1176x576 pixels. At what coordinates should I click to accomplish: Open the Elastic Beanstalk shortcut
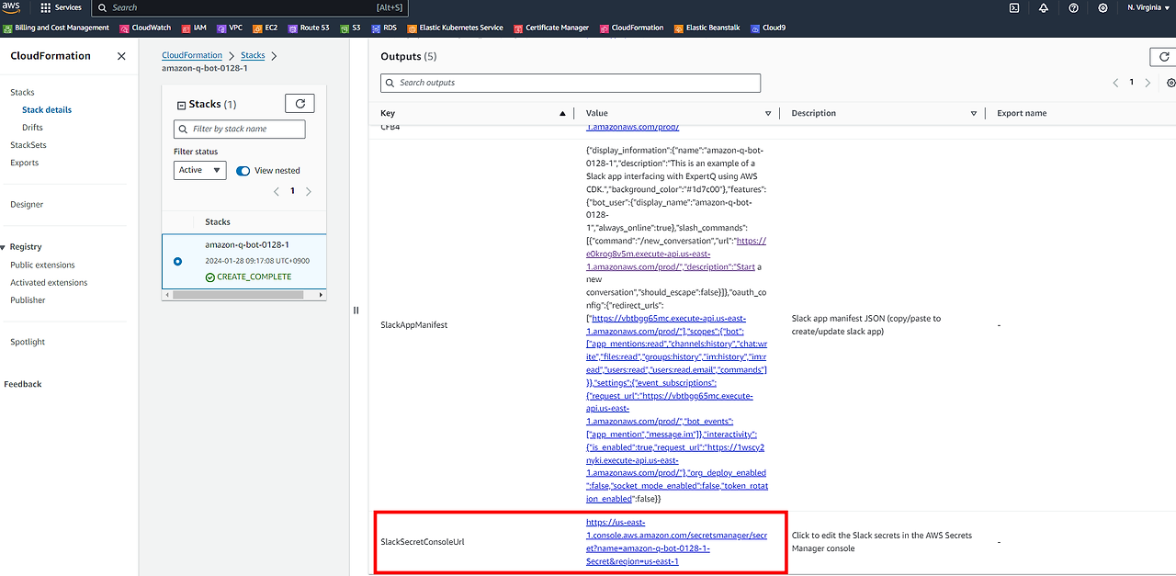[x=707, y=28]
